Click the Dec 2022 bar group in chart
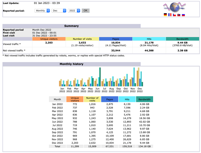Image resolution: width=201 pixels, height=153 pixels. click(x=140, y=77)
